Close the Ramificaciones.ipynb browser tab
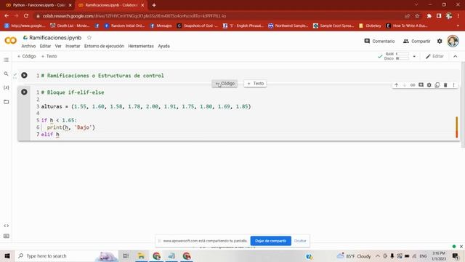 (x=142, y=5)
